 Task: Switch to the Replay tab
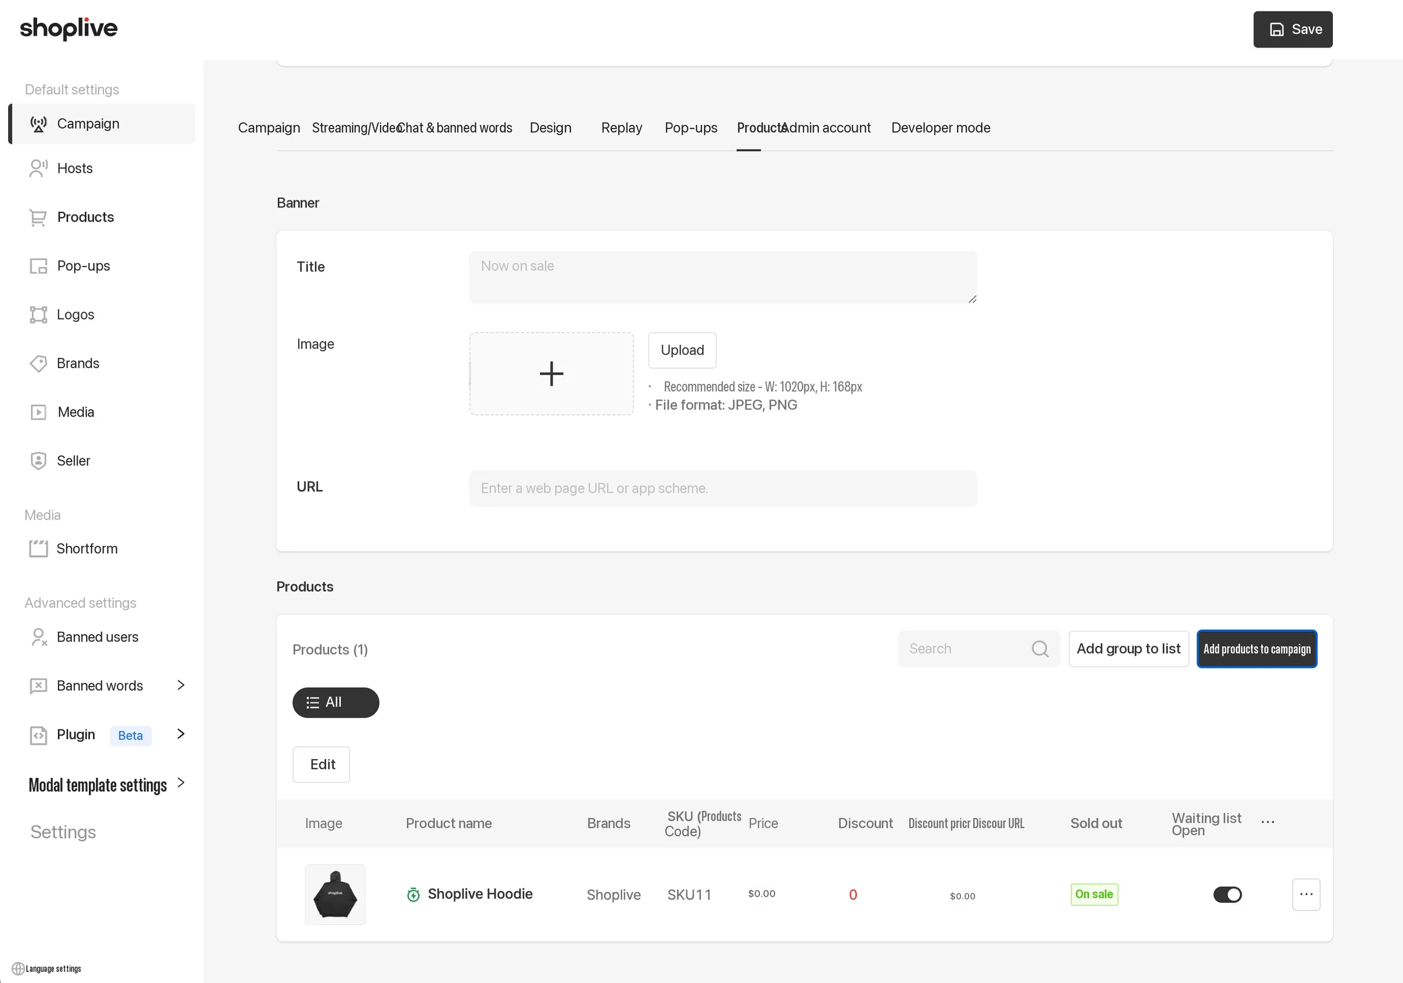pos(621,127)
